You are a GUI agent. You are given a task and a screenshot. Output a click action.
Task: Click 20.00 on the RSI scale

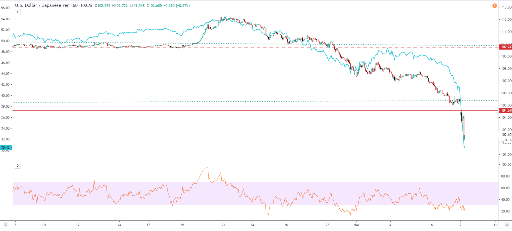[x=505, y=211]
